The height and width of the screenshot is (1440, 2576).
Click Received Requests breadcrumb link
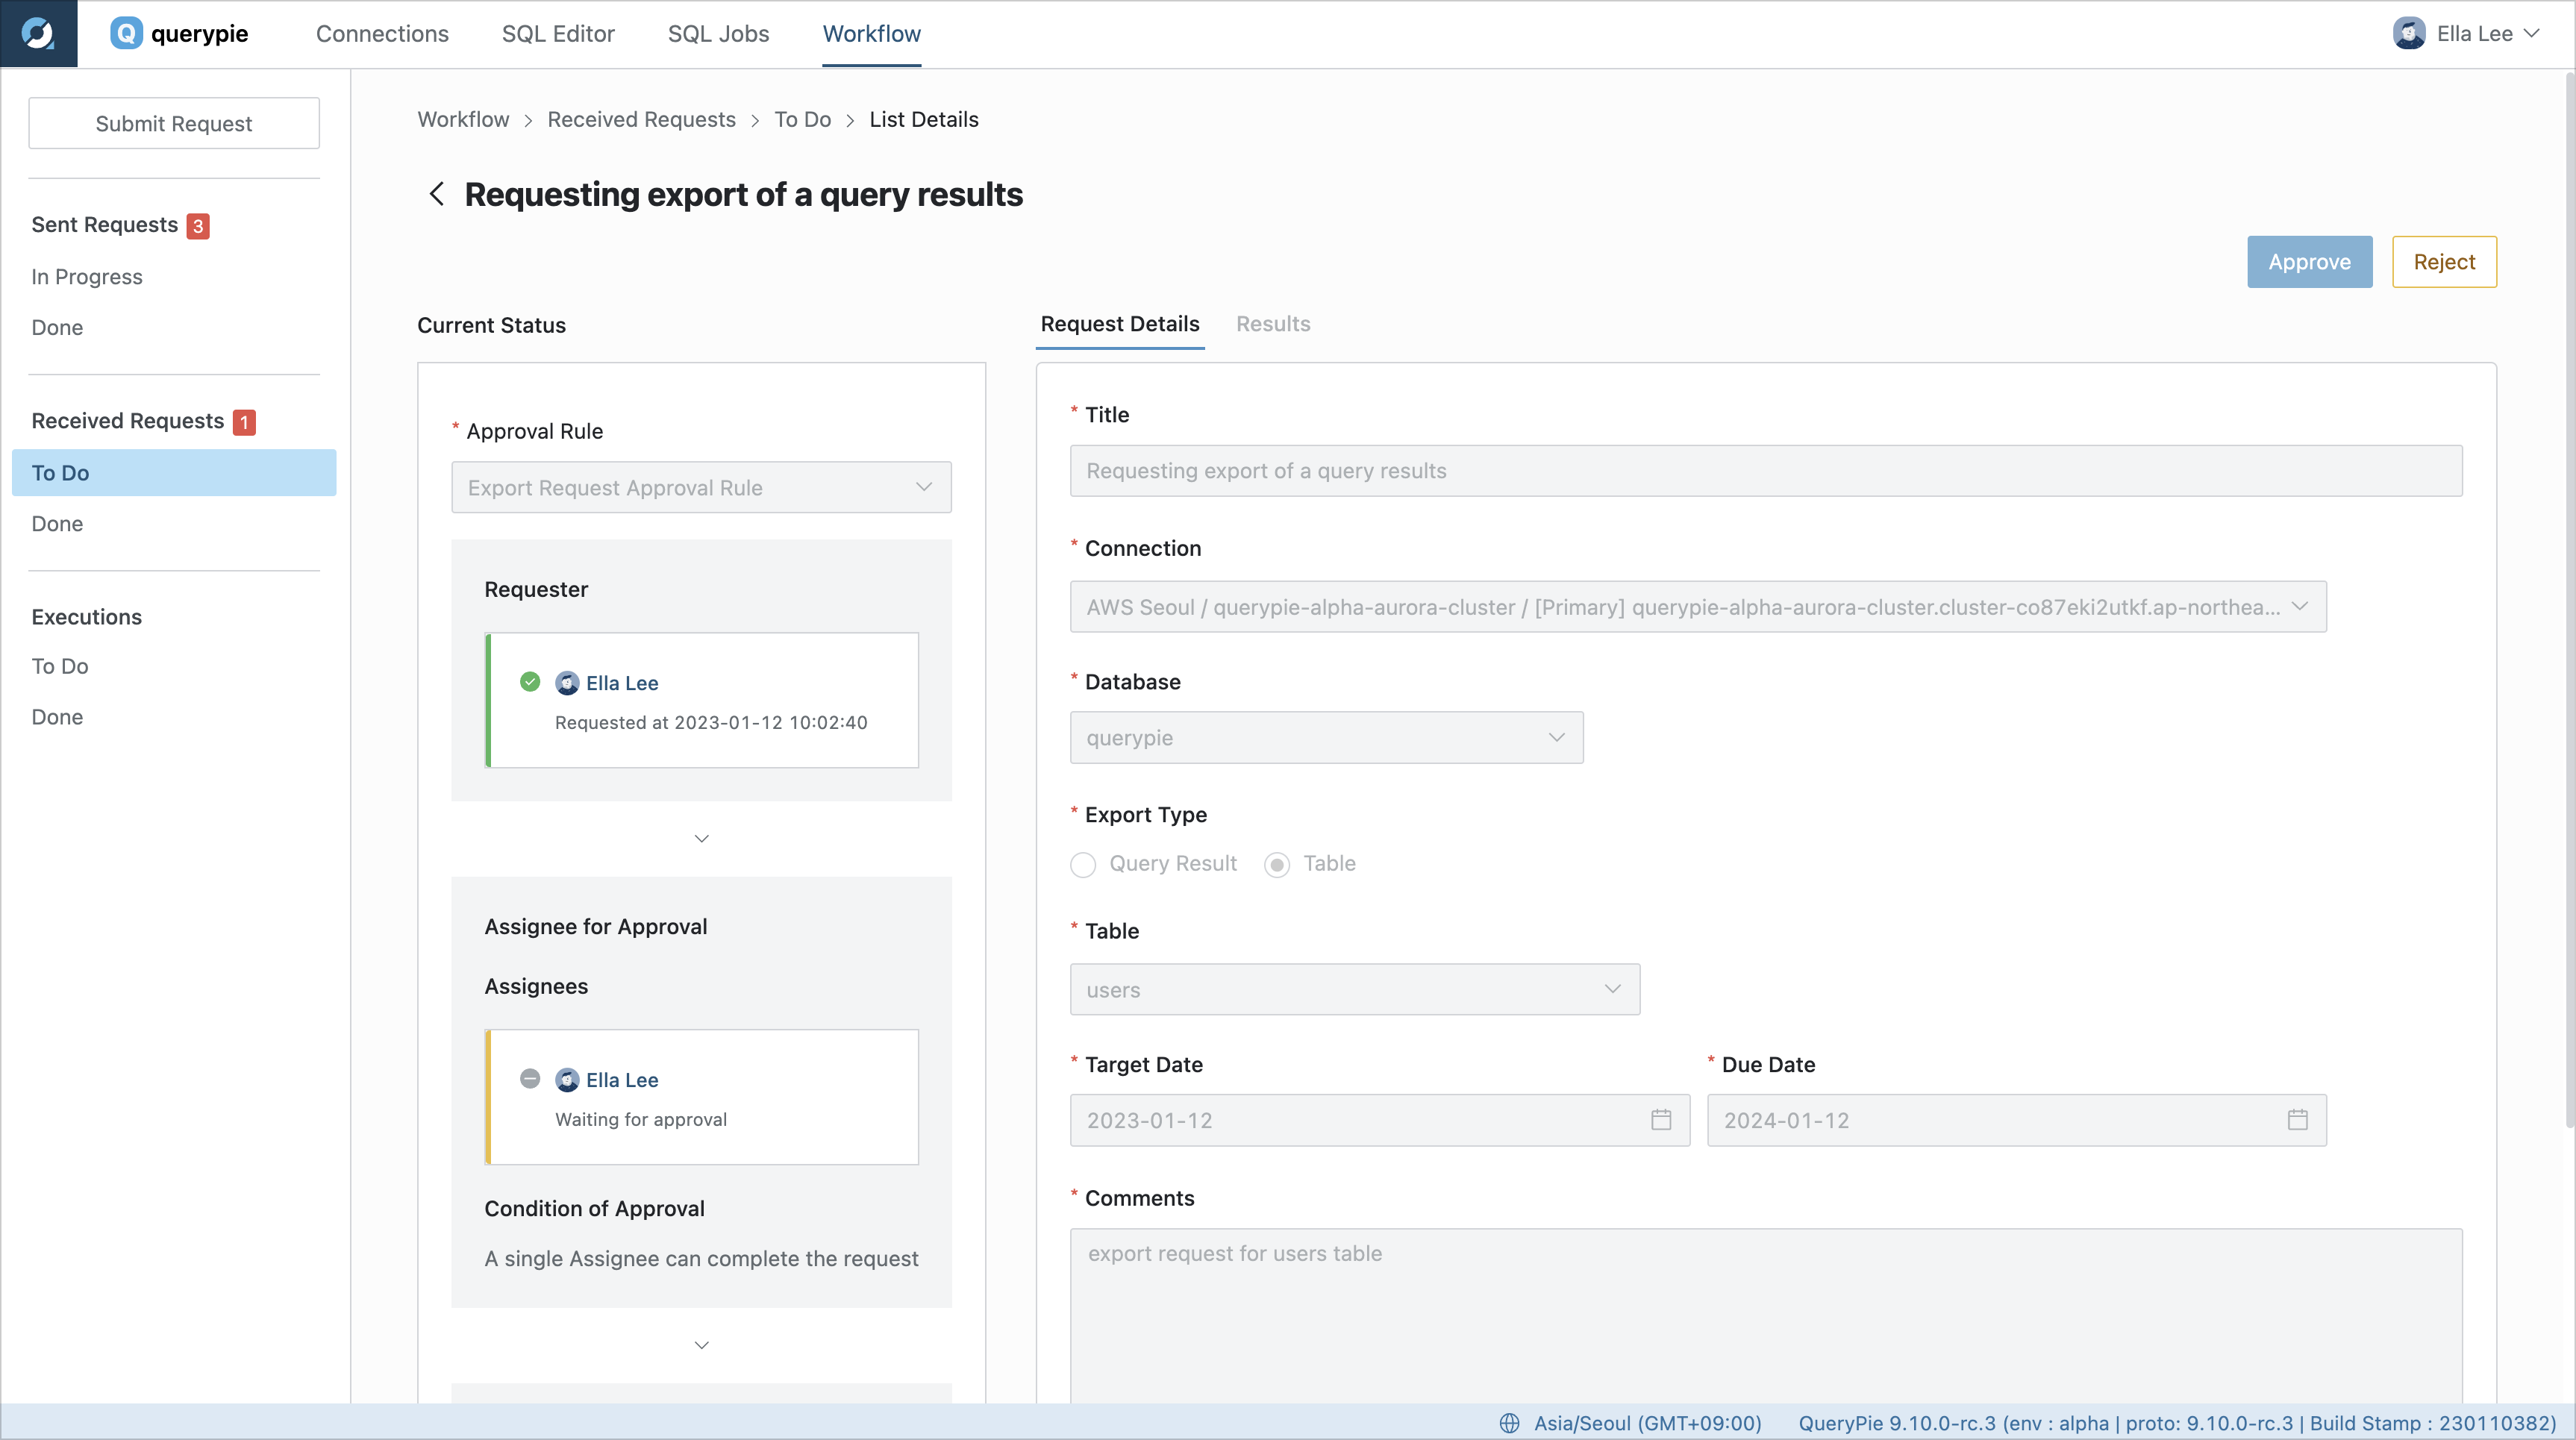pos(641,119)
